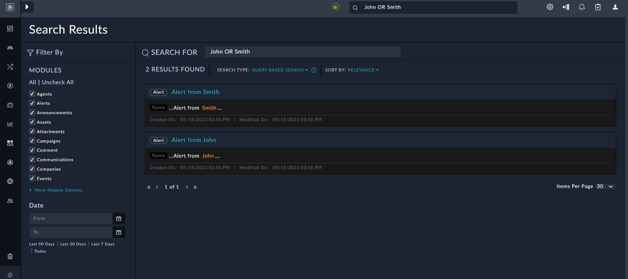
Task: Go to the next results page
Action: (187, 187)
